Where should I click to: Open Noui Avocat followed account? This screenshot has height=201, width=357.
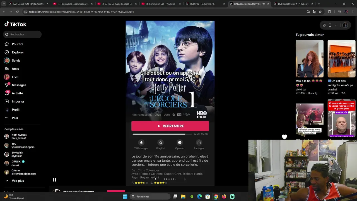point(19,137)
